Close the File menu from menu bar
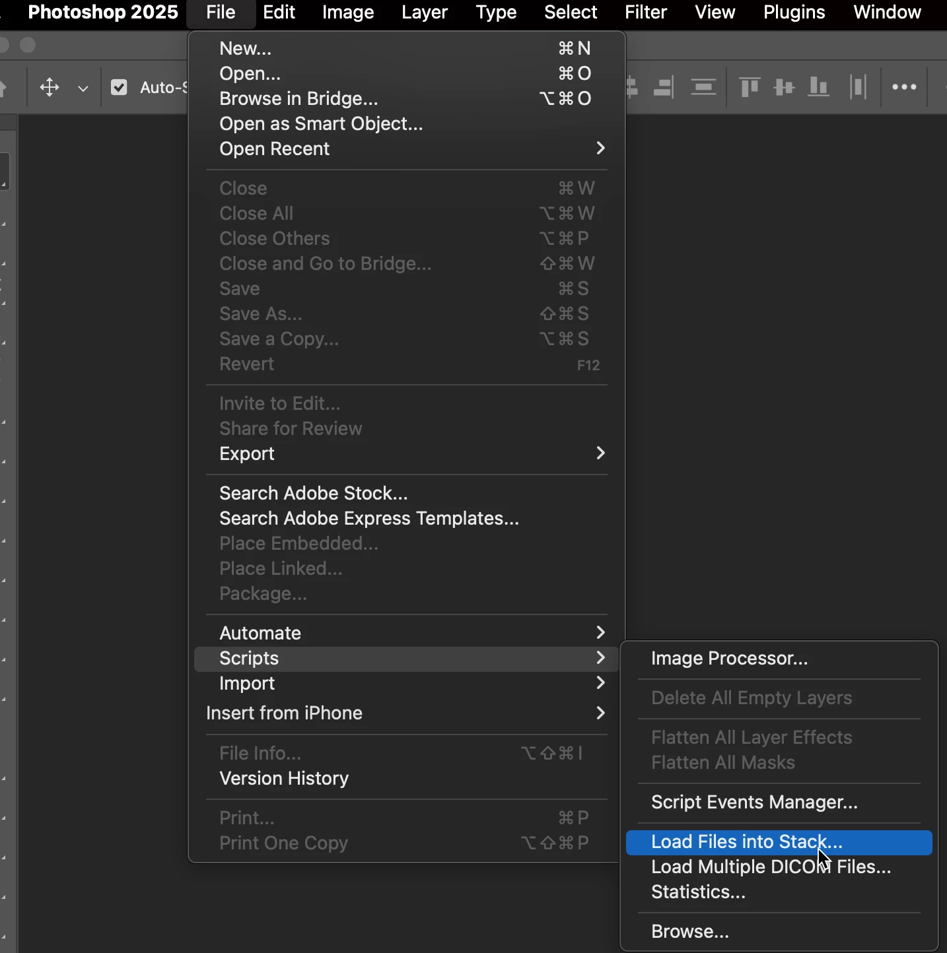947x953 pixels. [221, 12]
